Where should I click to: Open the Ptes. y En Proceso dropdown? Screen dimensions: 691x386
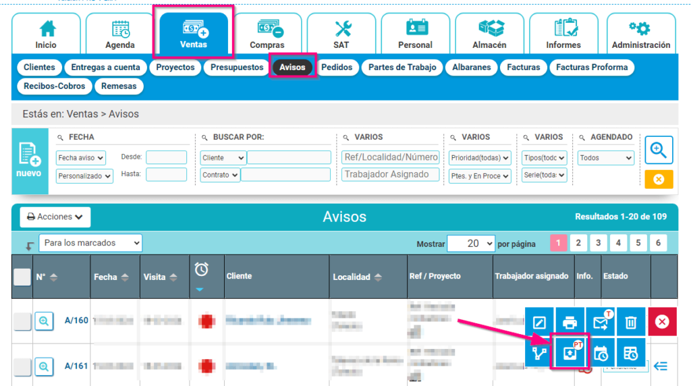coord(480,176)
